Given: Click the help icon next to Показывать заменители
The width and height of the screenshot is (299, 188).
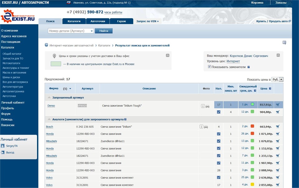Looking at the screenshot, I should pos(249,67).
